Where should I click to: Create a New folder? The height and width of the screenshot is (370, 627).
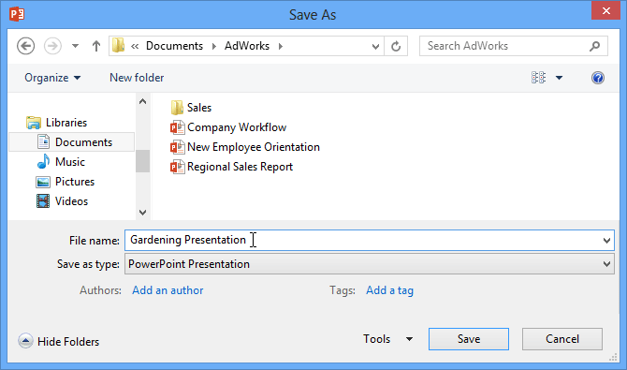pos(137,78)
